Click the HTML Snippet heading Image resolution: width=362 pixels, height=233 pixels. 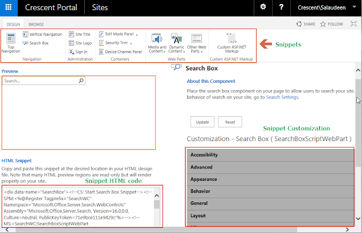16,160
